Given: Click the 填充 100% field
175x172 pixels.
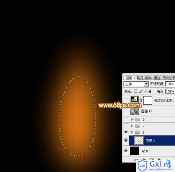Looking at the screenshot, I should (x=170, y=91).
